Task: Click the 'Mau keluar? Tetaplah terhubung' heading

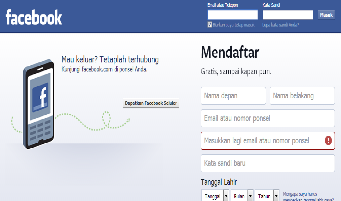Action: (x=110, y=59)
